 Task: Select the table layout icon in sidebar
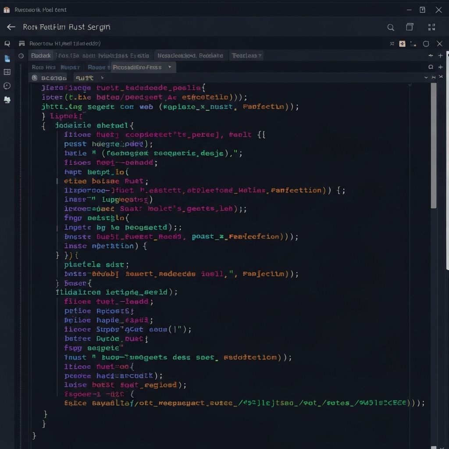click(x=7, y=72)
